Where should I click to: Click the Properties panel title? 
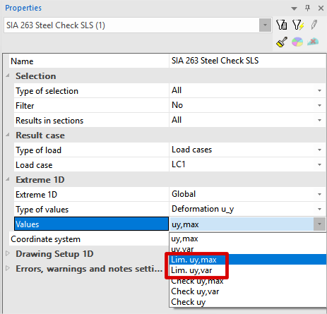pyautogui.click(x=23, y=8)
